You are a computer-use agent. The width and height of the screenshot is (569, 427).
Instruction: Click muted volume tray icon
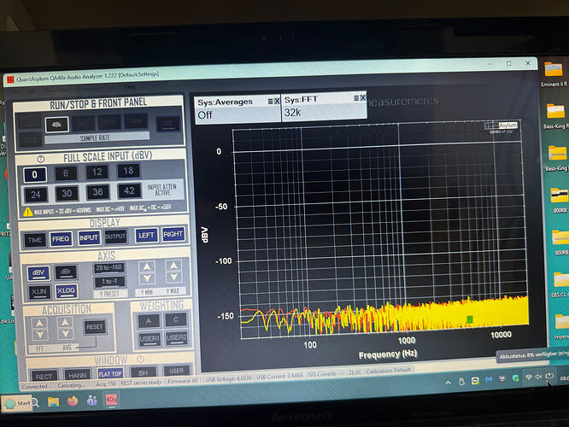[538, 377]
